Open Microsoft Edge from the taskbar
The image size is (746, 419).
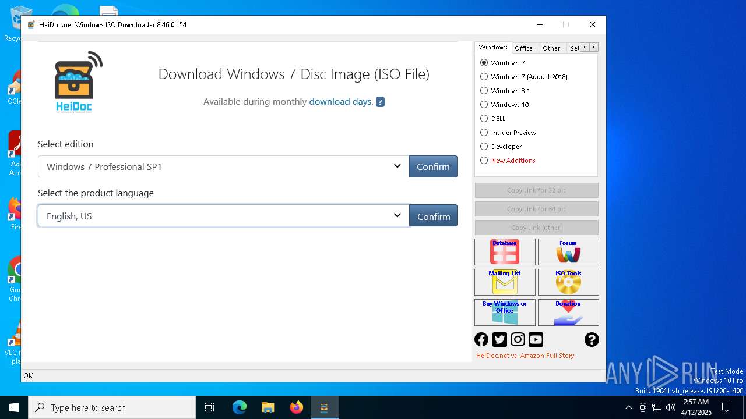(x=240, y=407)
